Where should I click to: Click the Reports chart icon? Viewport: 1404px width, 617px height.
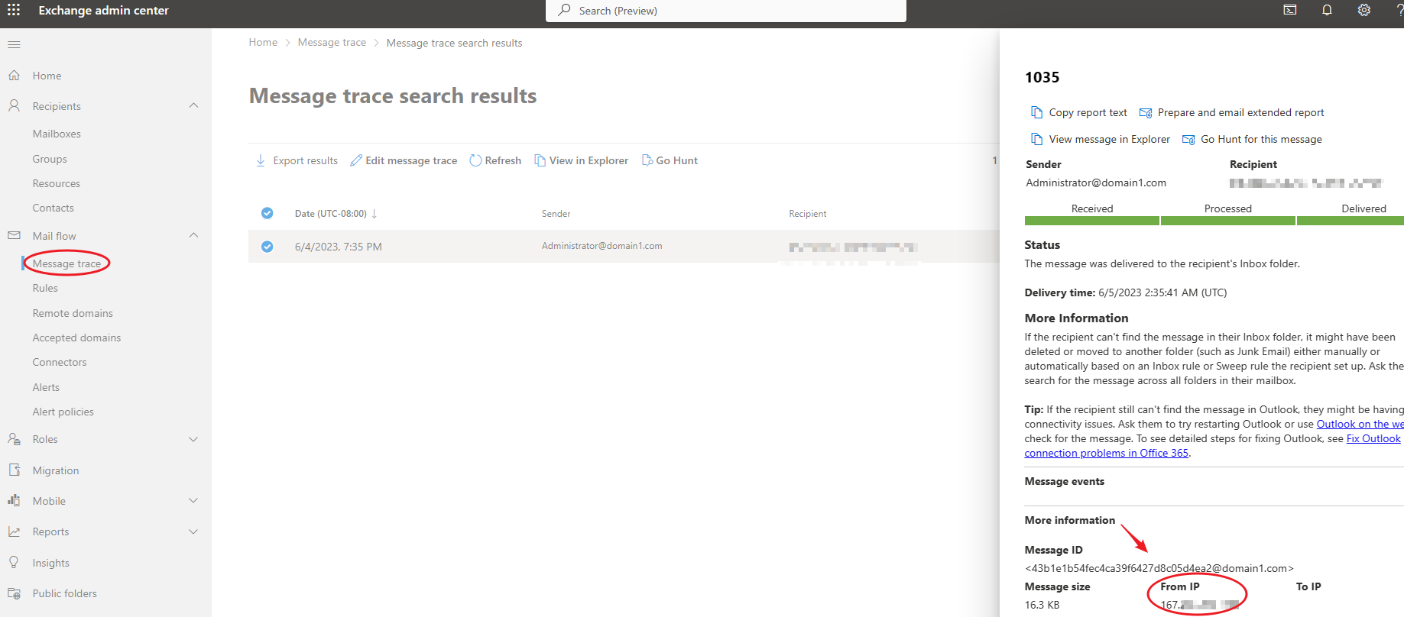pyautogui.click(x=14, y=531)
